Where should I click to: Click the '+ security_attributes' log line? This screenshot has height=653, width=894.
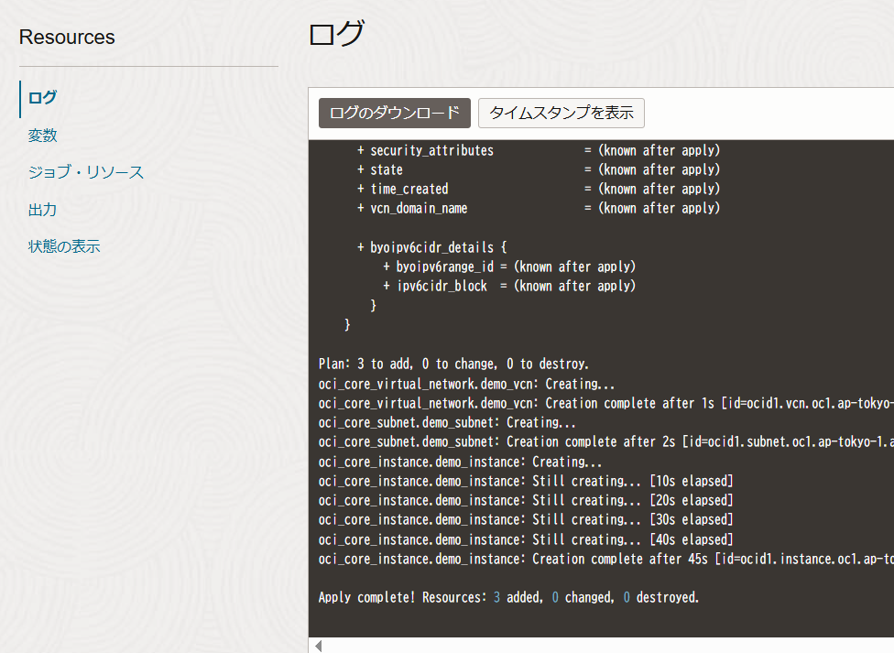539,150
